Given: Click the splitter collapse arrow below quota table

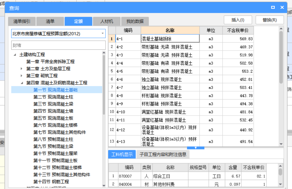Looking at the screenshot, I should (196, 148).
